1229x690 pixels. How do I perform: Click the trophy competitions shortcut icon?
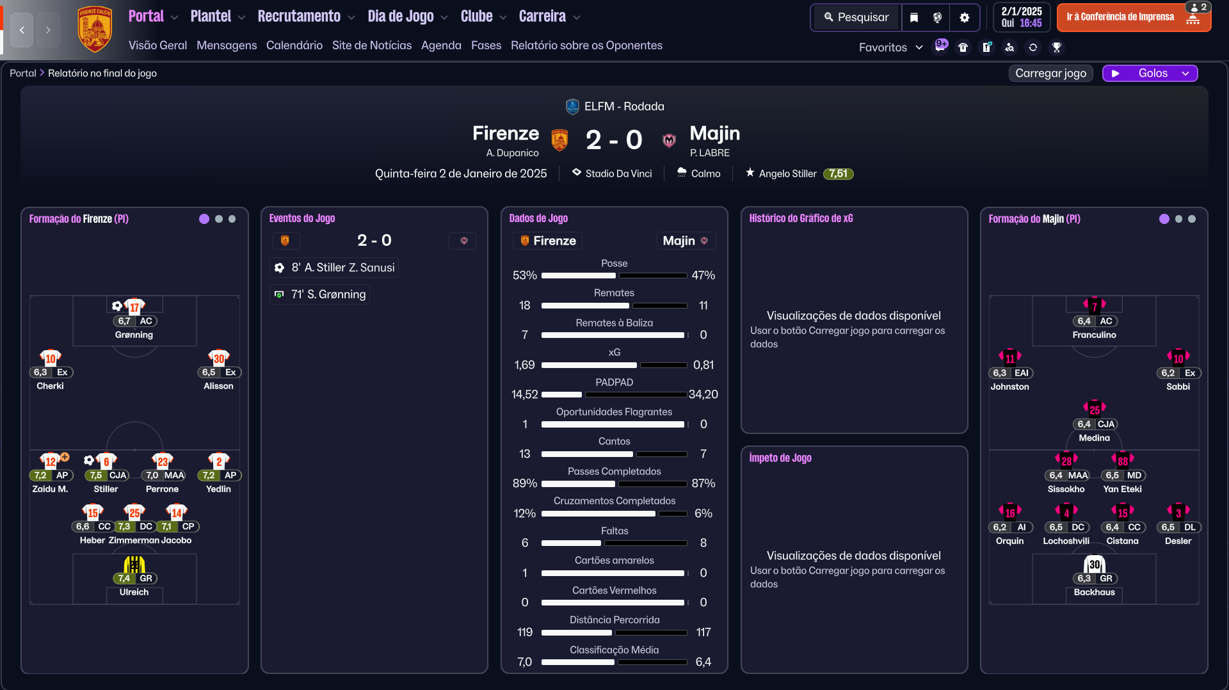click(x=1057, y=47)
